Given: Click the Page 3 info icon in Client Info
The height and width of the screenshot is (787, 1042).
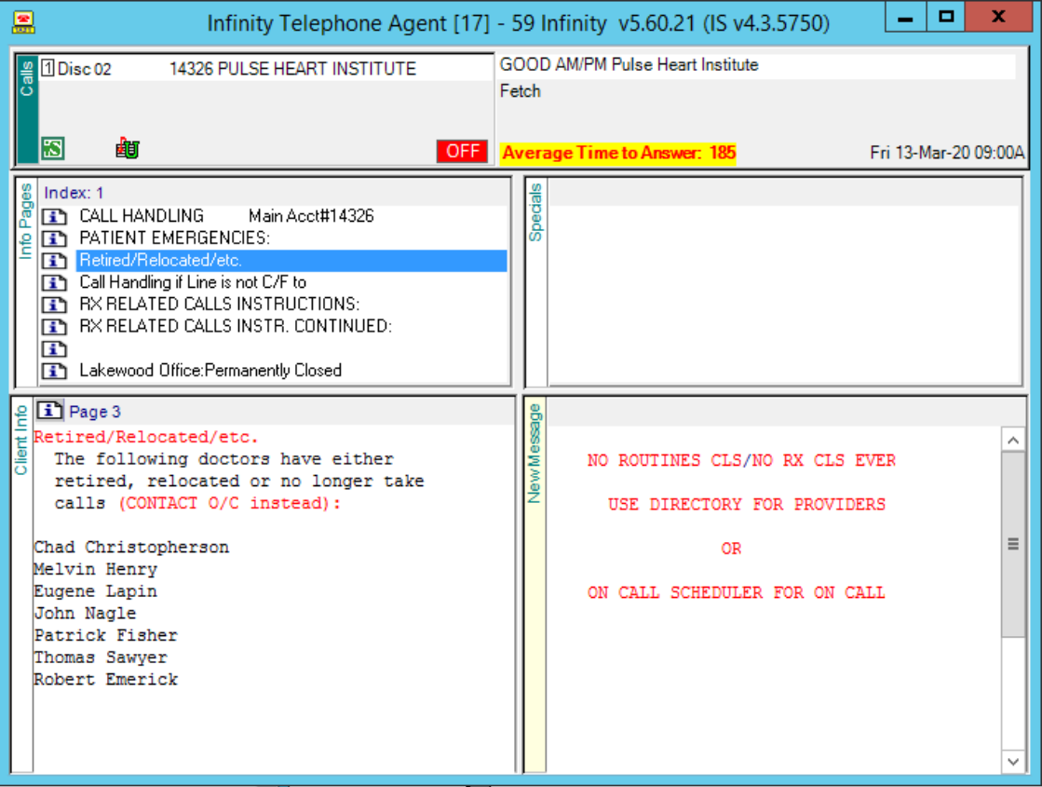Looking at the screenshot, I should tap(50, 411).
